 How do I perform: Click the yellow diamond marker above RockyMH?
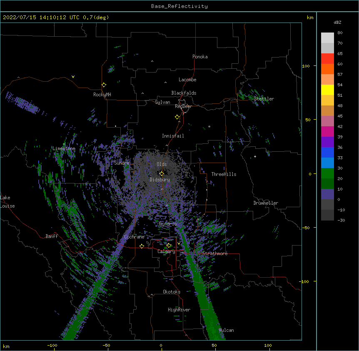104,85
